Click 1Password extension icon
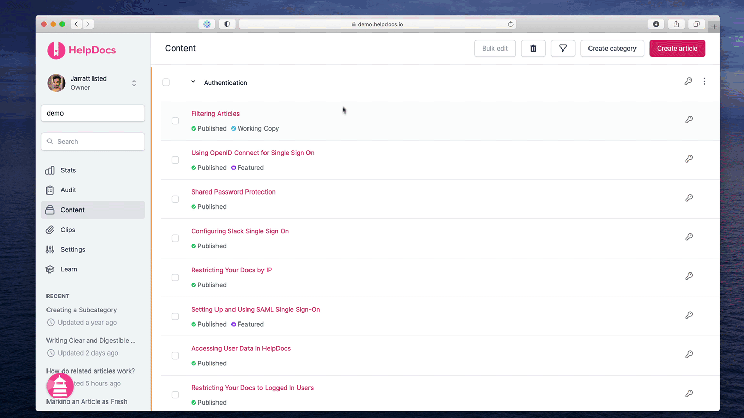 [x=207, y=24]
